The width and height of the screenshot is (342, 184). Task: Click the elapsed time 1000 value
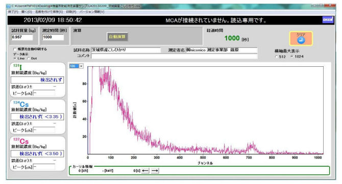point(232,38)
